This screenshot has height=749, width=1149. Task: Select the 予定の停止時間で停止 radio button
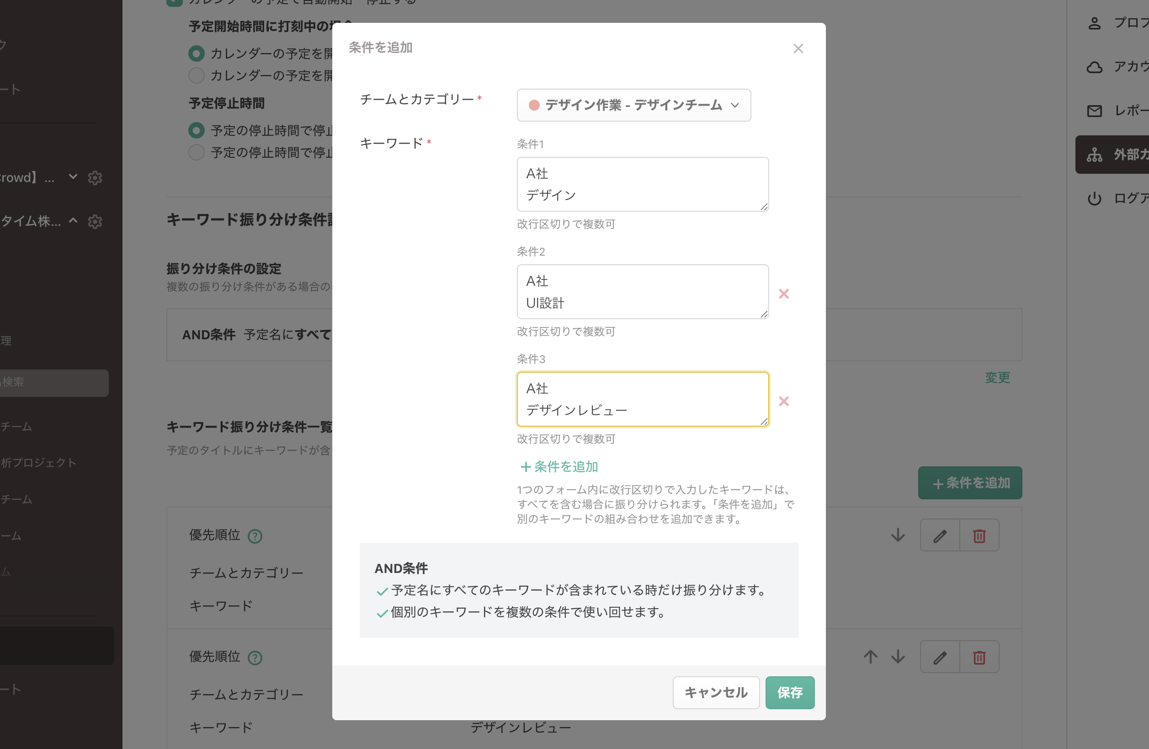tap(197, 130)
